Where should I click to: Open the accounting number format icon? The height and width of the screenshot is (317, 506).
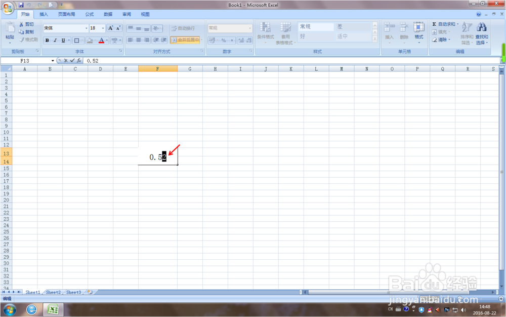(x=212, y=41)
